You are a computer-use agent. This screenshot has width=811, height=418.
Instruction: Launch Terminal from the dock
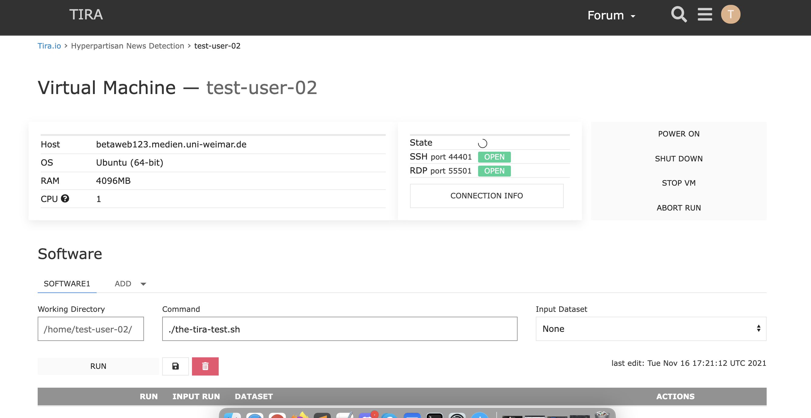(434, 416)
